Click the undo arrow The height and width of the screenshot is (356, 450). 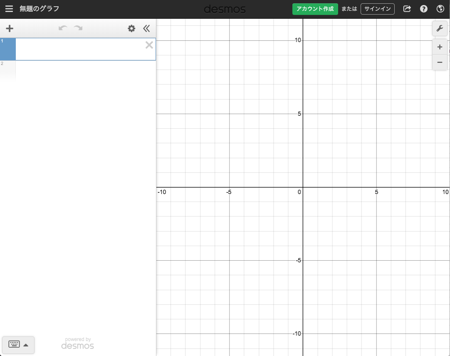click(x=63, y=28)
